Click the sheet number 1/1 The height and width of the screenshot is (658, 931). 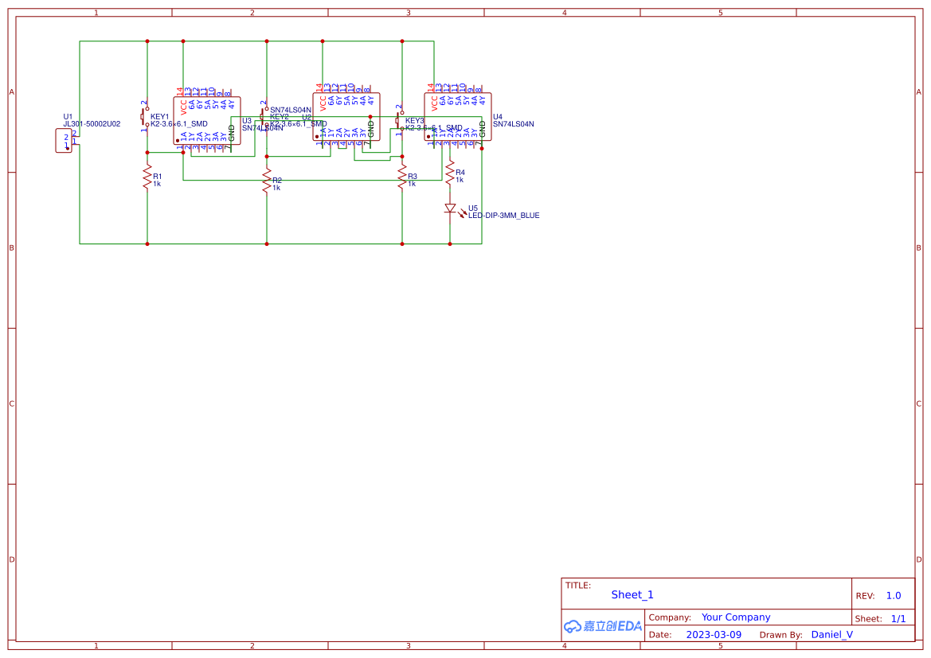(898, 619)
